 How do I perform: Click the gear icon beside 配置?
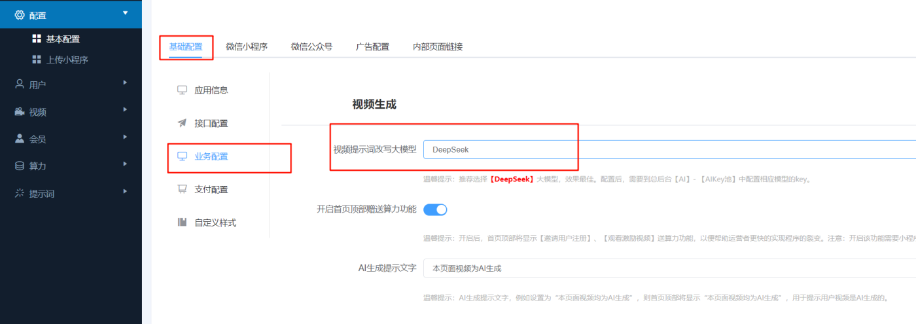[20, 15]
